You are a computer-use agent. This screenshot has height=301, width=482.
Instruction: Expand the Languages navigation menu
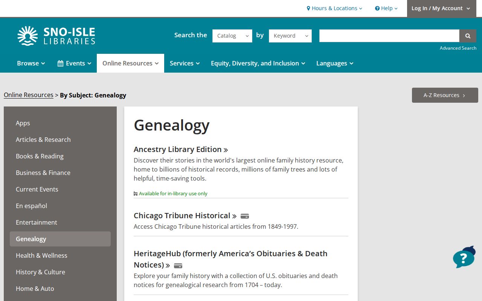[335, 63]
